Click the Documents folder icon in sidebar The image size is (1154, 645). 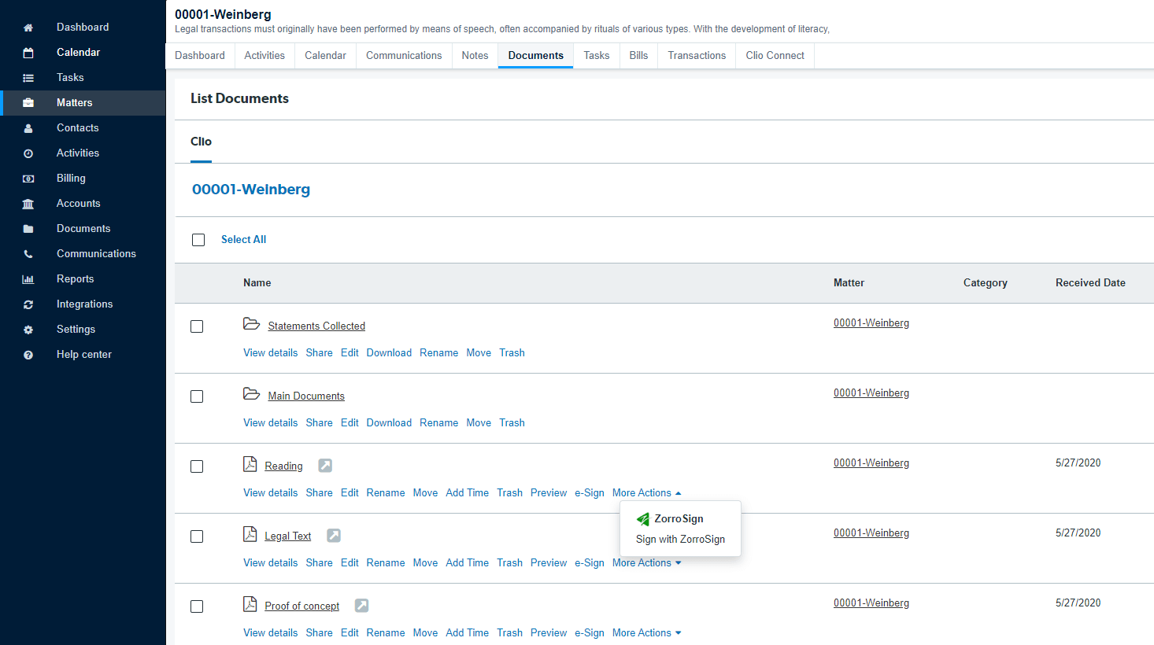(28, 229)
